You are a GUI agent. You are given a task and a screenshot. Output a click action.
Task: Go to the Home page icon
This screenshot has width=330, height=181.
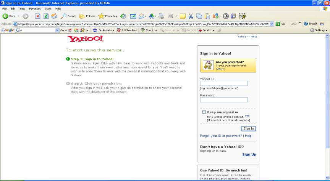pos(54,16)
